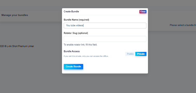Click the word 'videos' in the name field
Image resolution: width=196 pixels, height=93 pixels.
[80, 25]
